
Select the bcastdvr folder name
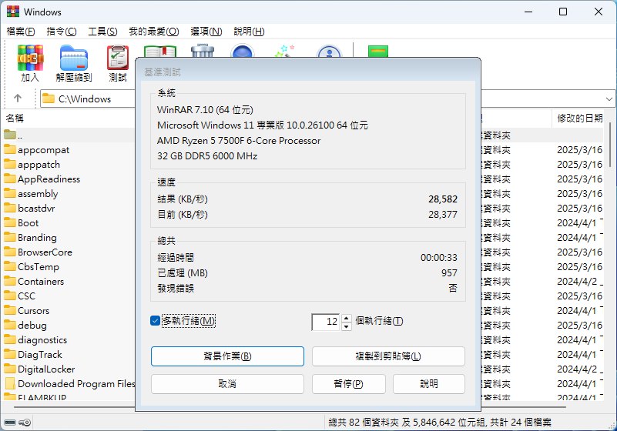[36, 208]
